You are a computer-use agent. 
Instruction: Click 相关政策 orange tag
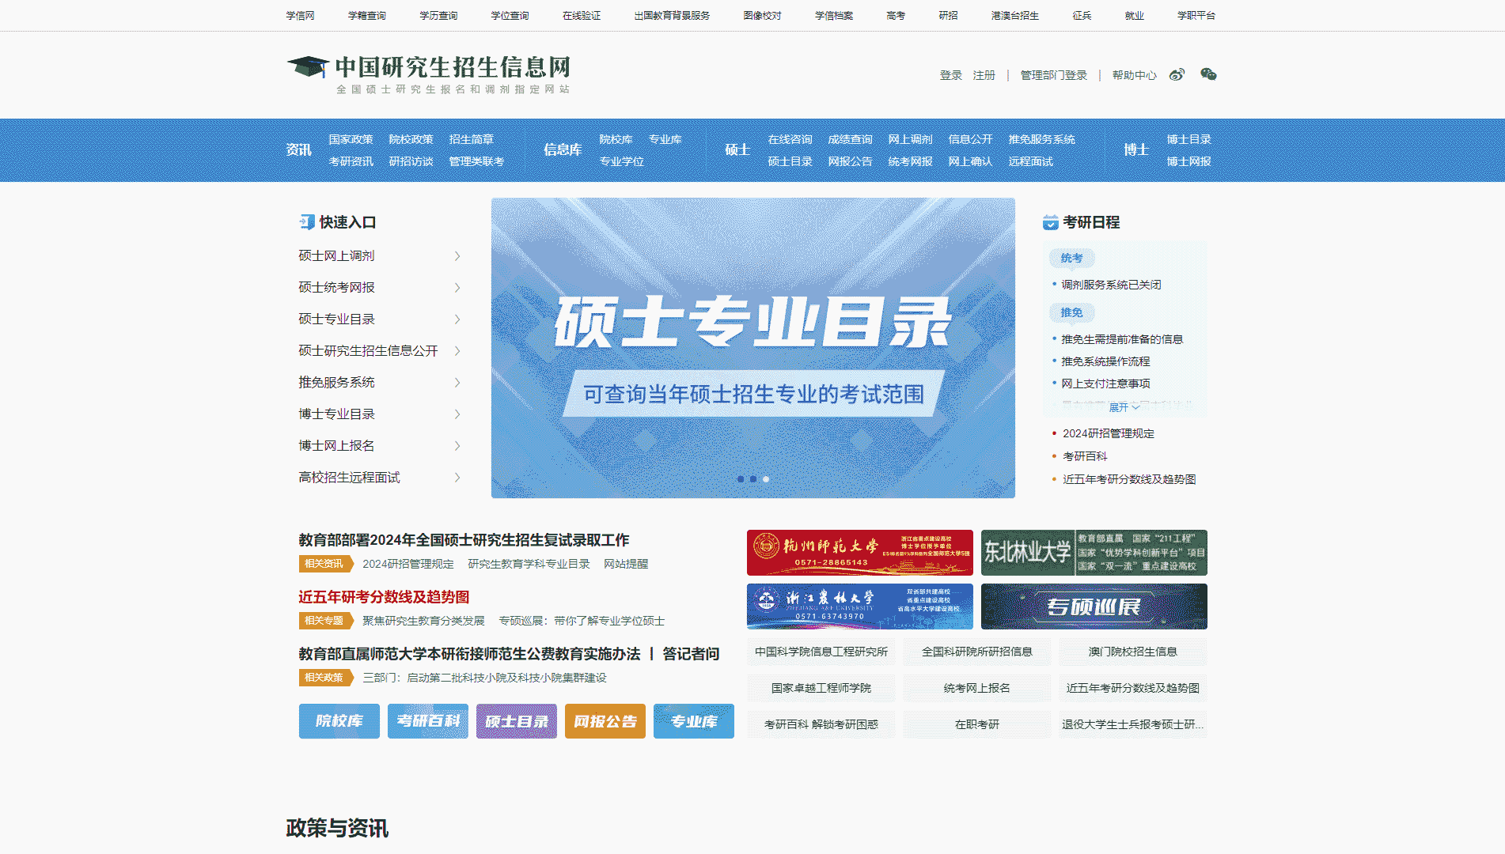[x=325, y=678]
